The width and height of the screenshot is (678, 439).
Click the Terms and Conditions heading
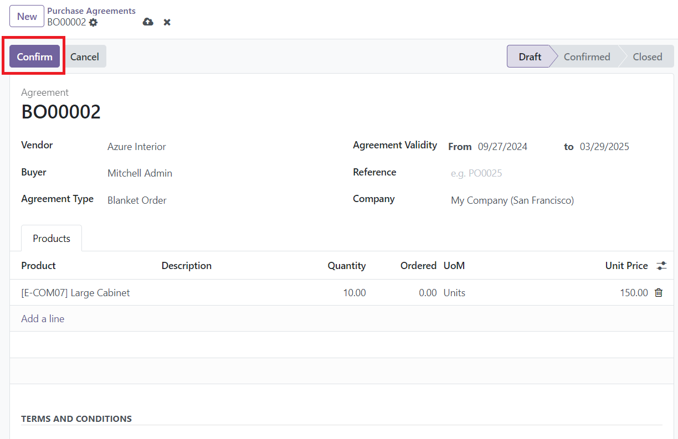click(x=76, y=419)
